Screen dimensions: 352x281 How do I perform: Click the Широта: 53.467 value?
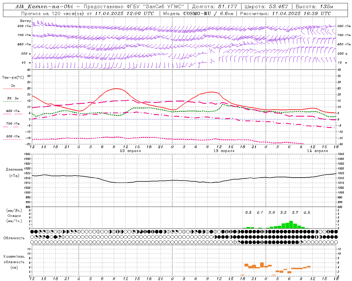coord(266,7)
